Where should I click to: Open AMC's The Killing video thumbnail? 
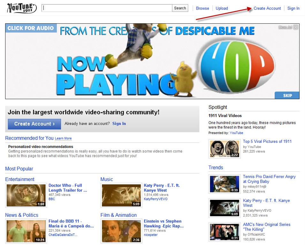pyautogui.click(x=225, y=232)
